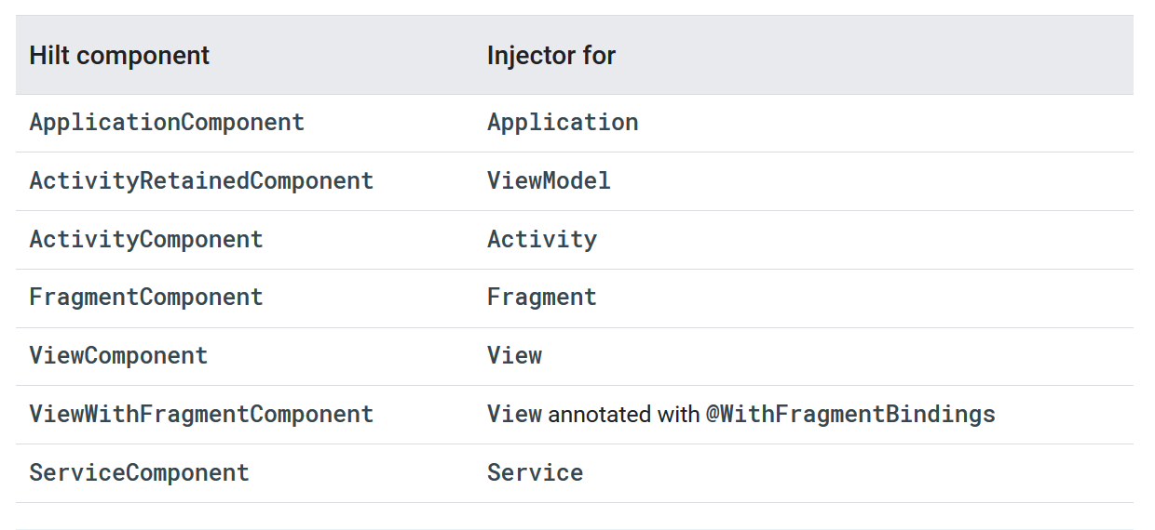The height and width of the screenshot is (530, 1155).
Task: Click the words 'annotated with'
Action: pos(623,414)
